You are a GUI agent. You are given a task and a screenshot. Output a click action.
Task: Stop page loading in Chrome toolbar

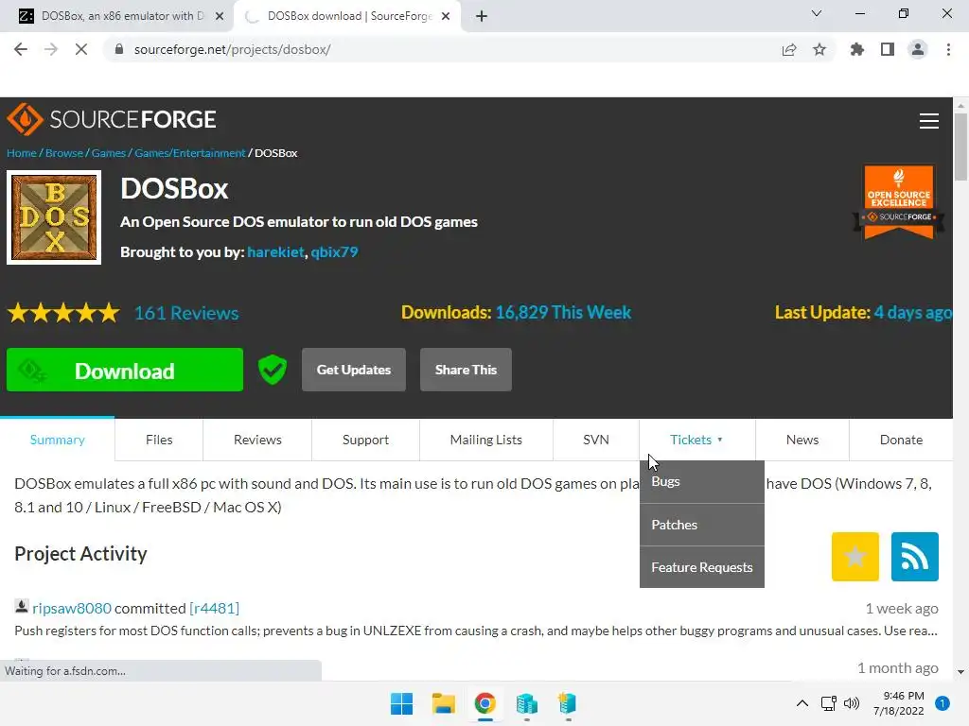[x=81, y=49]
